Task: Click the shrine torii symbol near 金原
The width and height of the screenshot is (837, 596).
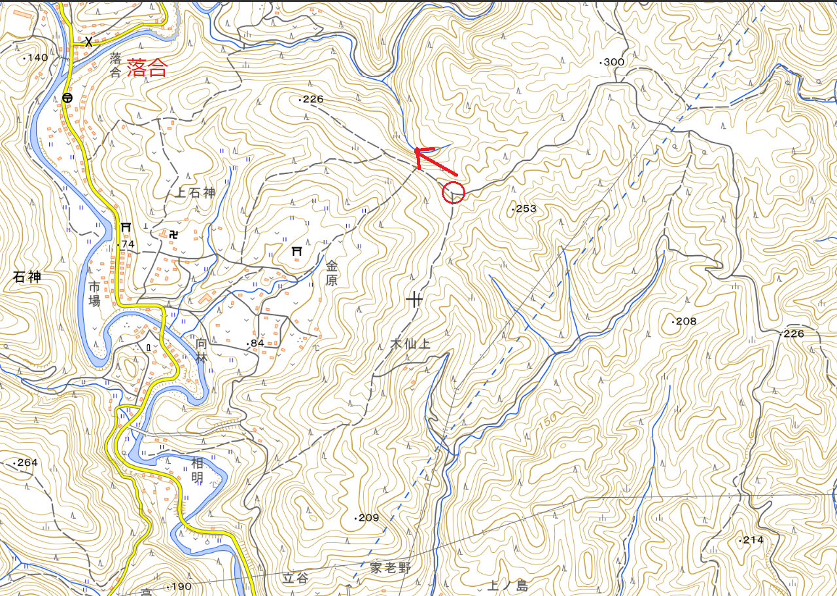Action: pos(296,251)
